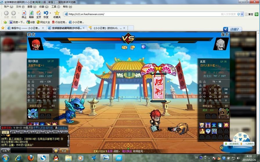Click the chat message input field
Viewport: 260px width, 162px height.
click(x=31, y=151)
